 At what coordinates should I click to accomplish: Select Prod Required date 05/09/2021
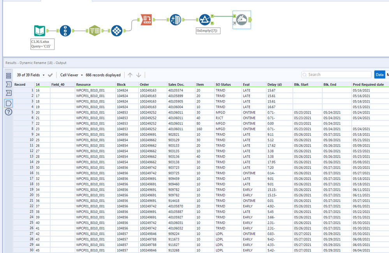tap(370, 145)
